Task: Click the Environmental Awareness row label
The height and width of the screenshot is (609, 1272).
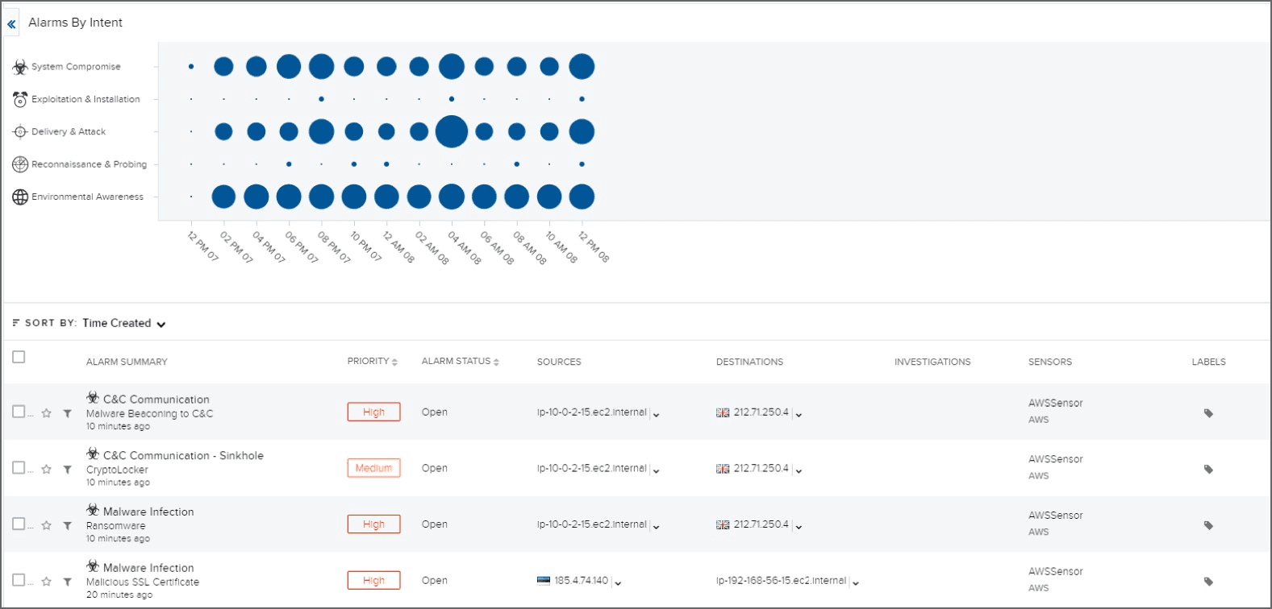Action: pyautogui.click(x=87, y=197)
